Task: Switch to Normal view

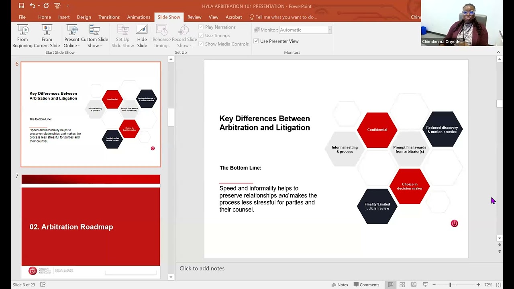Action: pos(390,285)
